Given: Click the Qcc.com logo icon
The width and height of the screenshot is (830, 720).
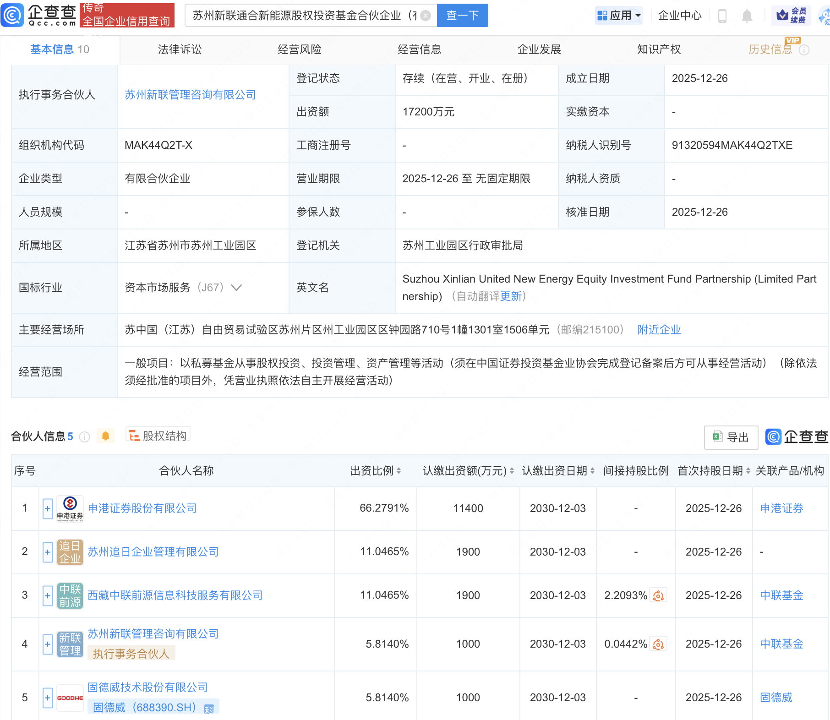Looking at the screenshot, I should pyautogui.click(x=12, y=15).
